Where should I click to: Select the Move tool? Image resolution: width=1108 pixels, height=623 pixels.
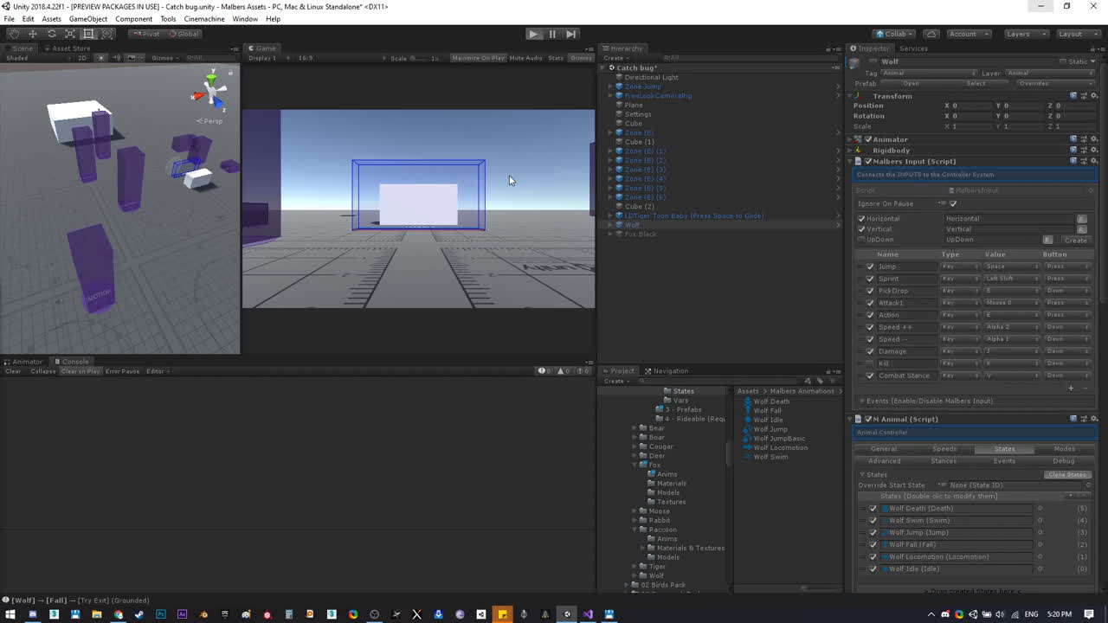point(33,34)
